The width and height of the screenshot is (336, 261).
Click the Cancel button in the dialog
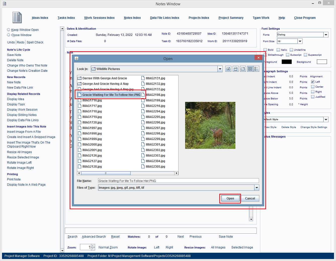click(250, 199)
